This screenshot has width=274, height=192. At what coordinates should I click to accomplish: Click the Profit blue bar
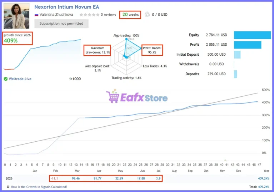(248, 45)
